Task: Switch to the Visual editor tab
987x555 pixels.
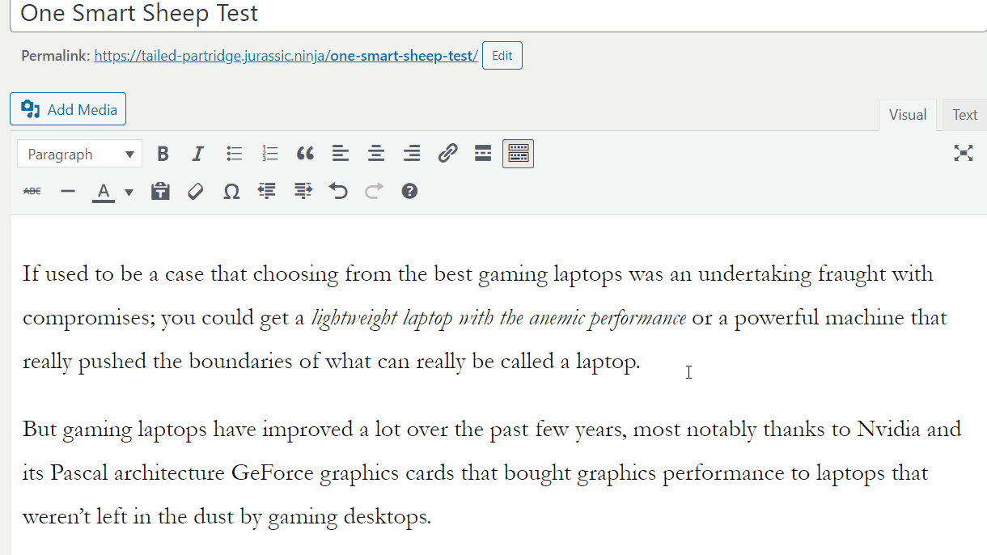Action: tap(908, 115)
